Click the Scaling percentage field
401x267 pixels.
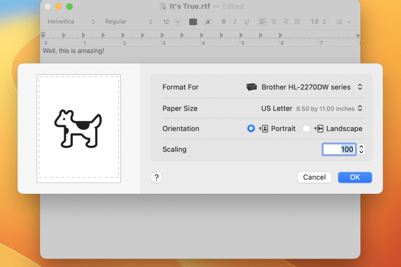coord(339,150)
